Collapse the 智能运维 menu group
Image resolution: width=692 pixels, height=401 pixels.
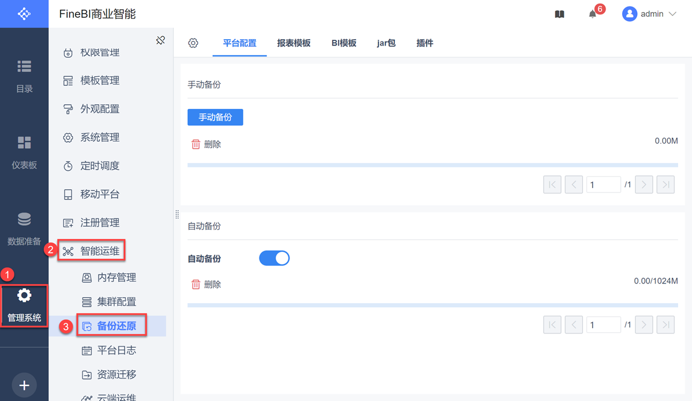click(99, 251)
